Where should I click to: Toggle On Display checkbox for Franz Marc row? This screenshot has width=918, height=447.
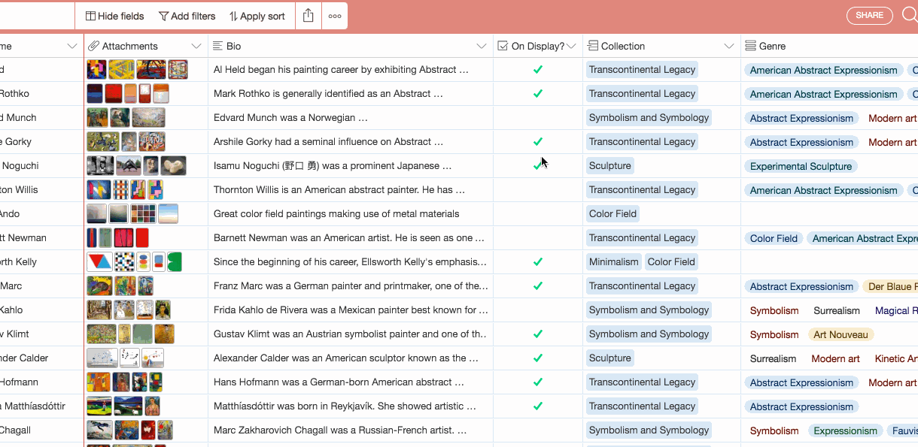[x=538, y=286]
